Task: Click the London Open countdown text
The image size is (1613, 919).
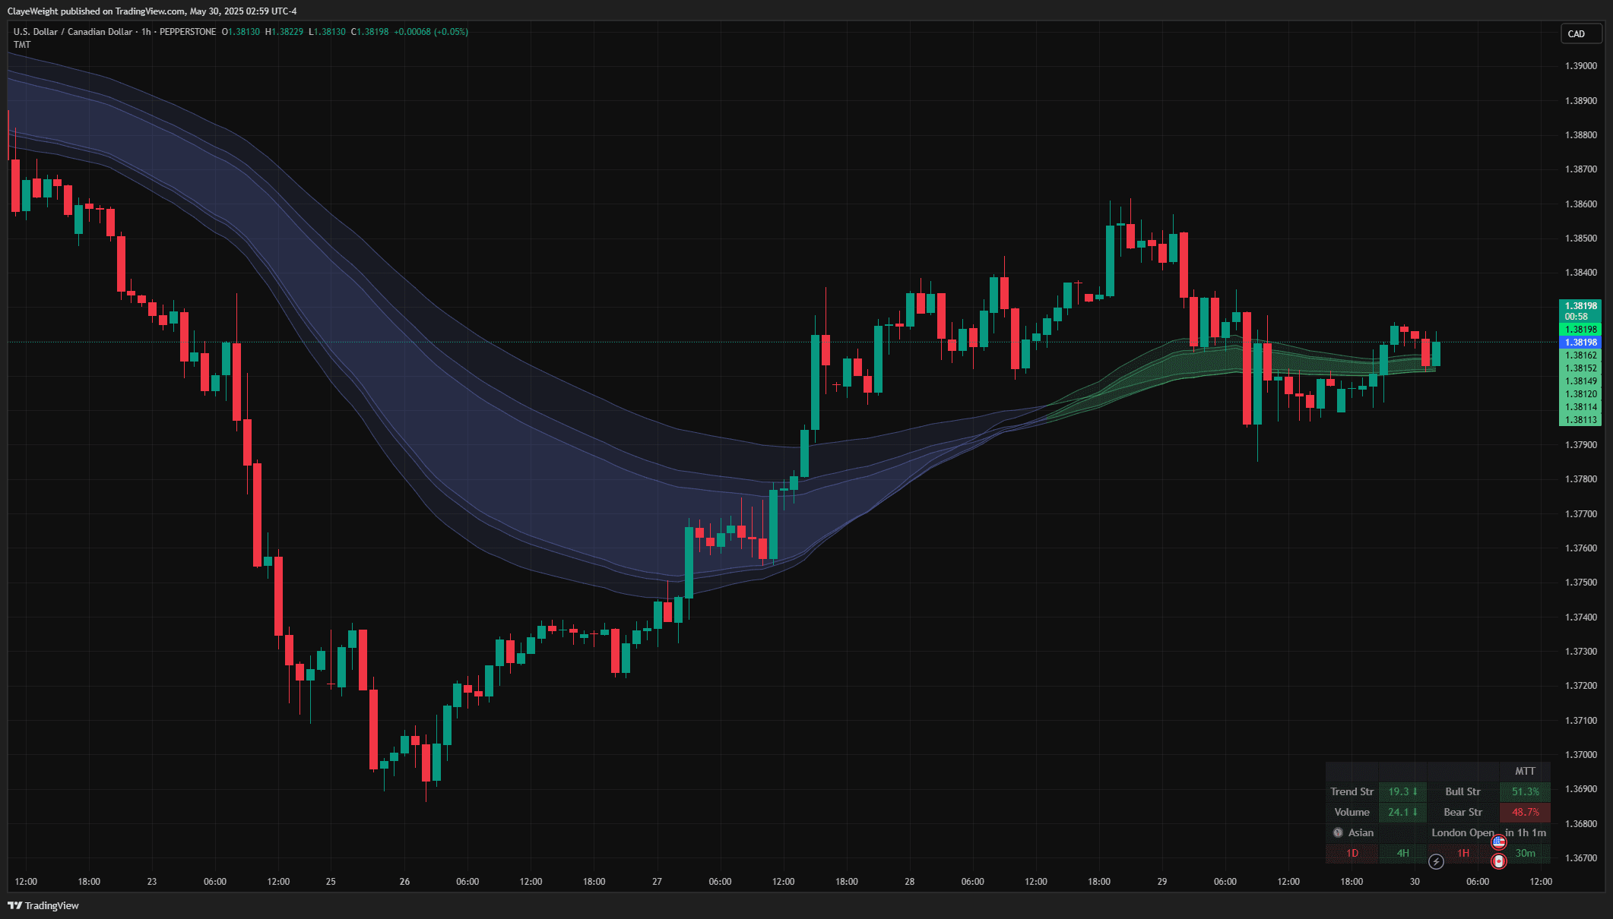Action: (1462, 833)
